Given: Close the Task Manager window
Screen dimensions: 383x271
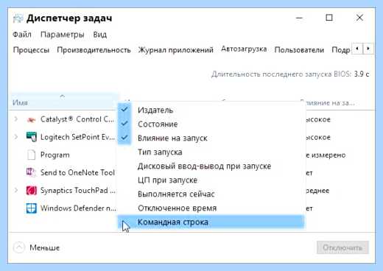Looking at the screenshot, I should pyautogui.click(x=359, y=18).
